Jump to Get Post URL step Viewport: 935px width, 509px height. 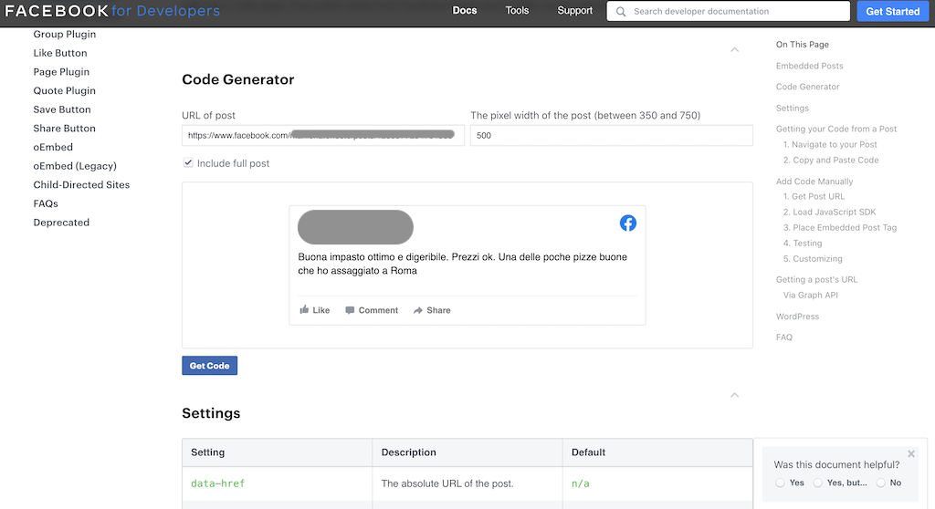point(814,196)
